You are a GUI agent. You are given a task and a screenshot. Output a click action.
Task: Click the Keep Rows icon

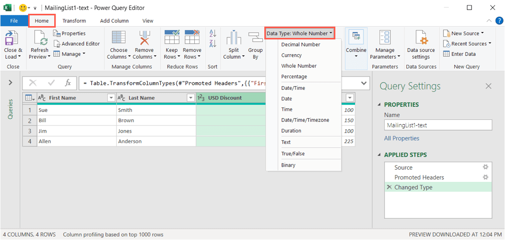172,37
